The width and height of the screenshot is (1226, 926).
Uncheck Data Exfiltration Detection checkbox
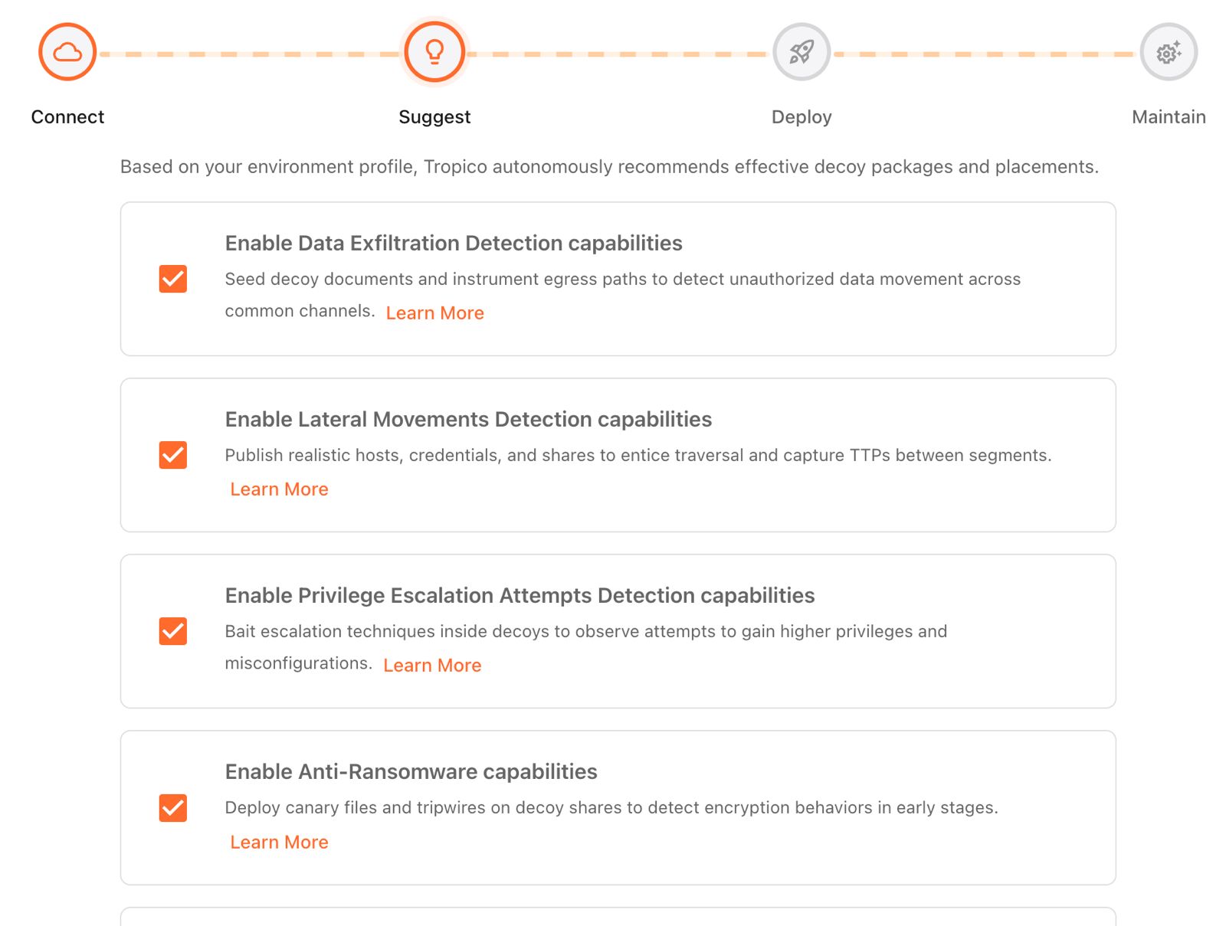(x=173, y=279)
